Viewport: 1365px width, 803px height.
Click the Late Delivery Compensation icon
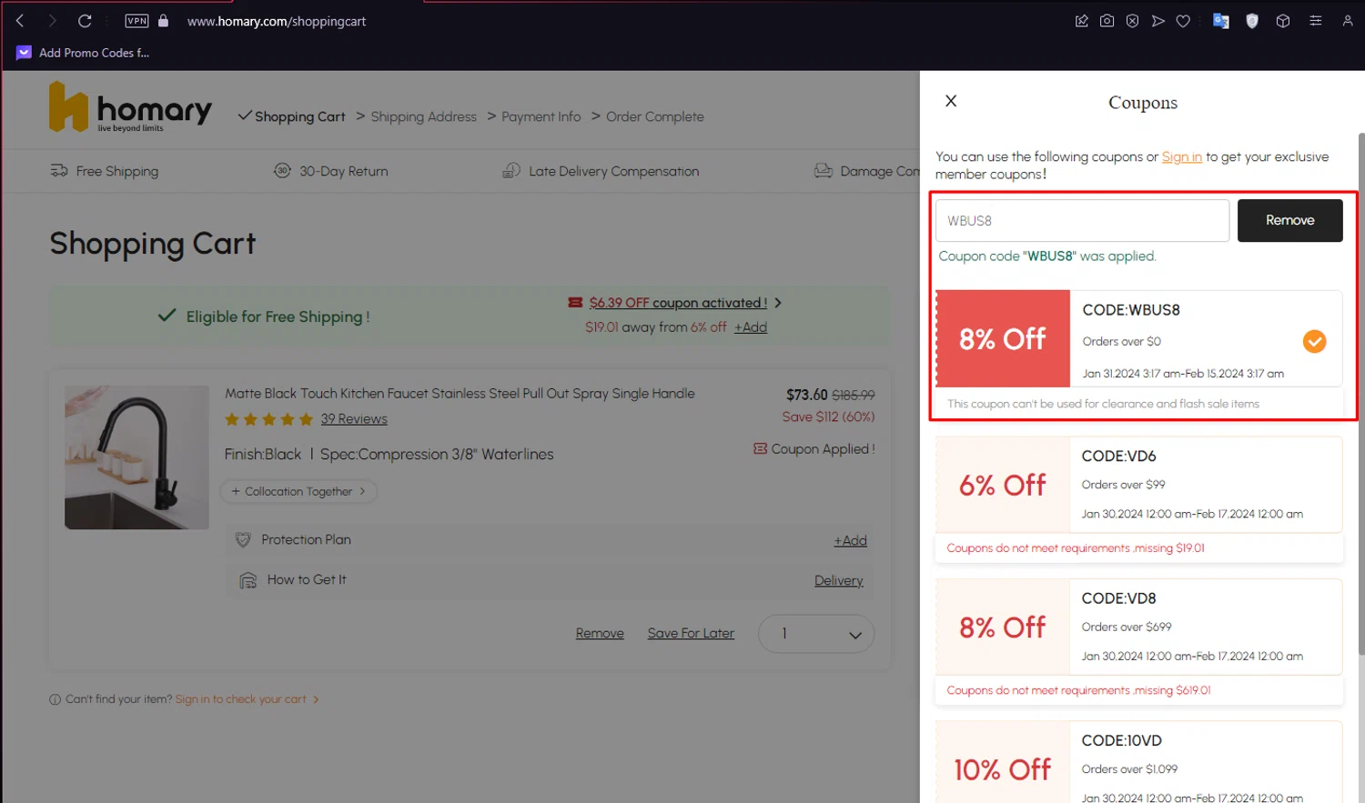511,171
